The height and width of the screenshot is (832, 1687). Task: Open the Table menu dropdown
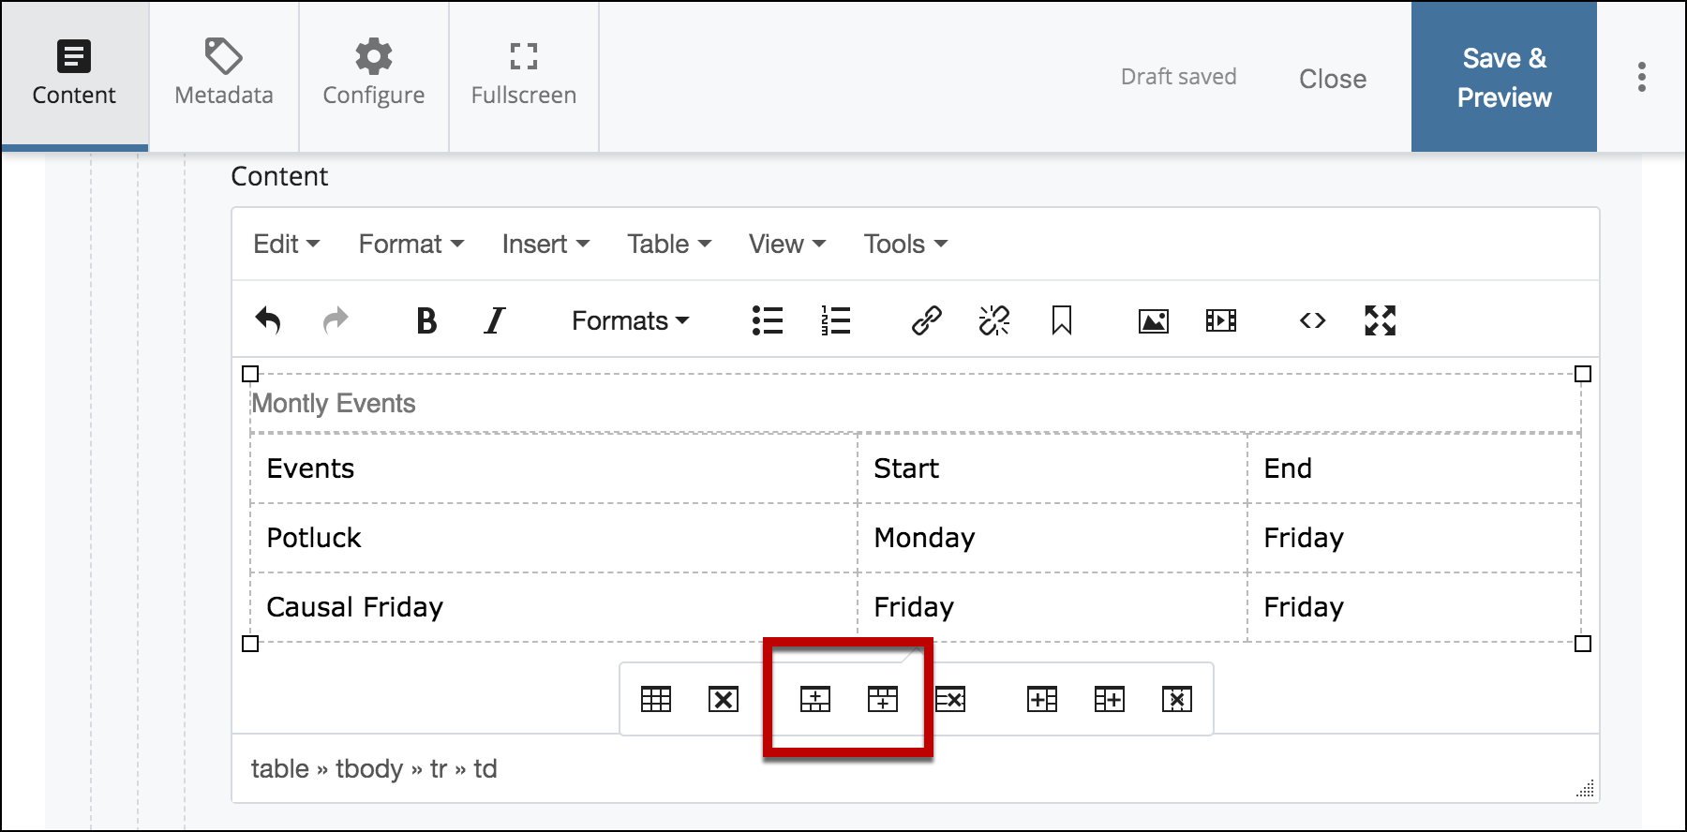668,244
